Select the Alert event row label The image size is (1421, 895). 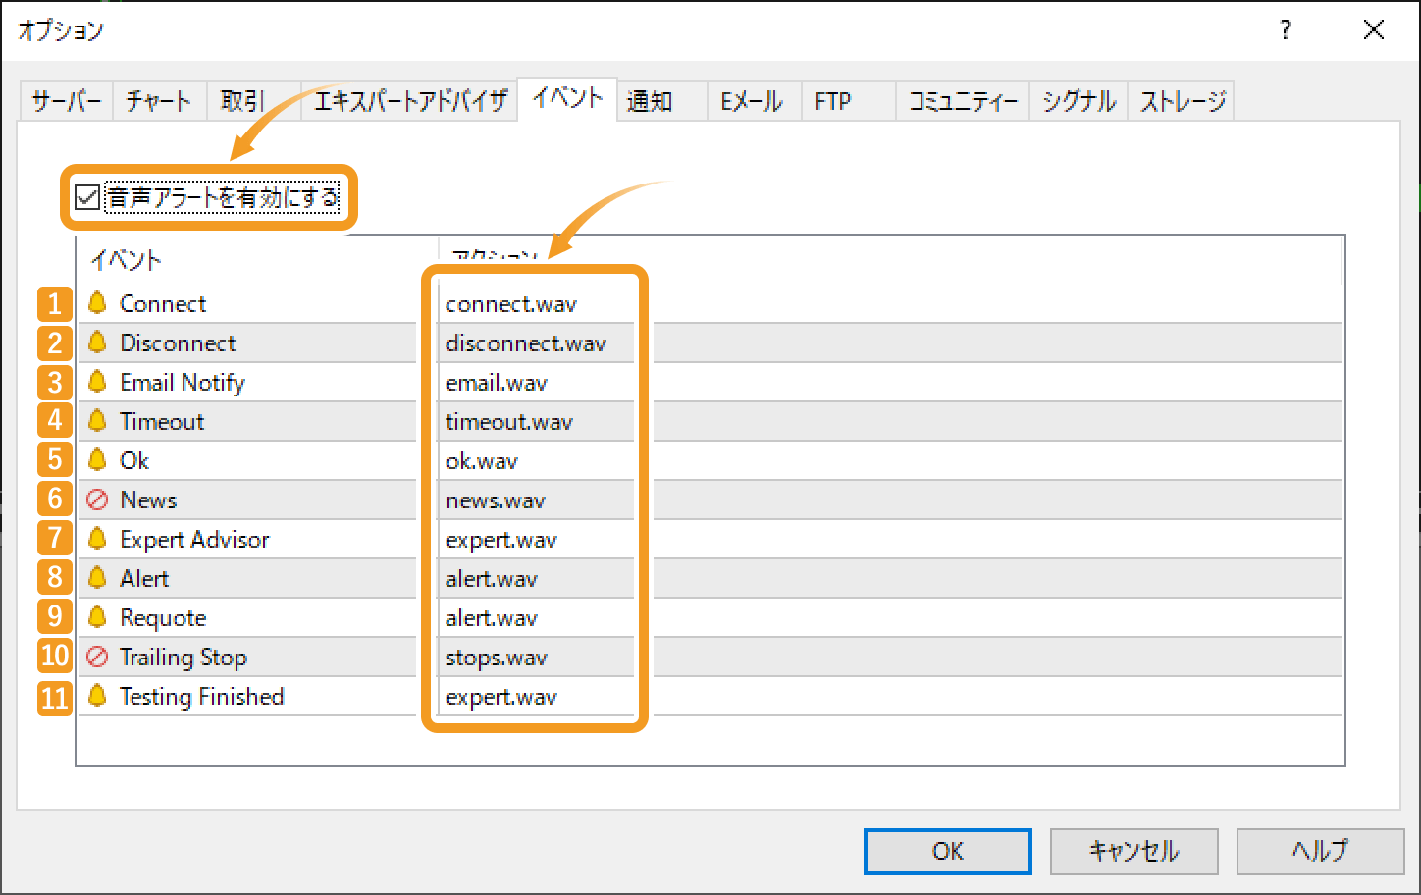click(144, 579)
